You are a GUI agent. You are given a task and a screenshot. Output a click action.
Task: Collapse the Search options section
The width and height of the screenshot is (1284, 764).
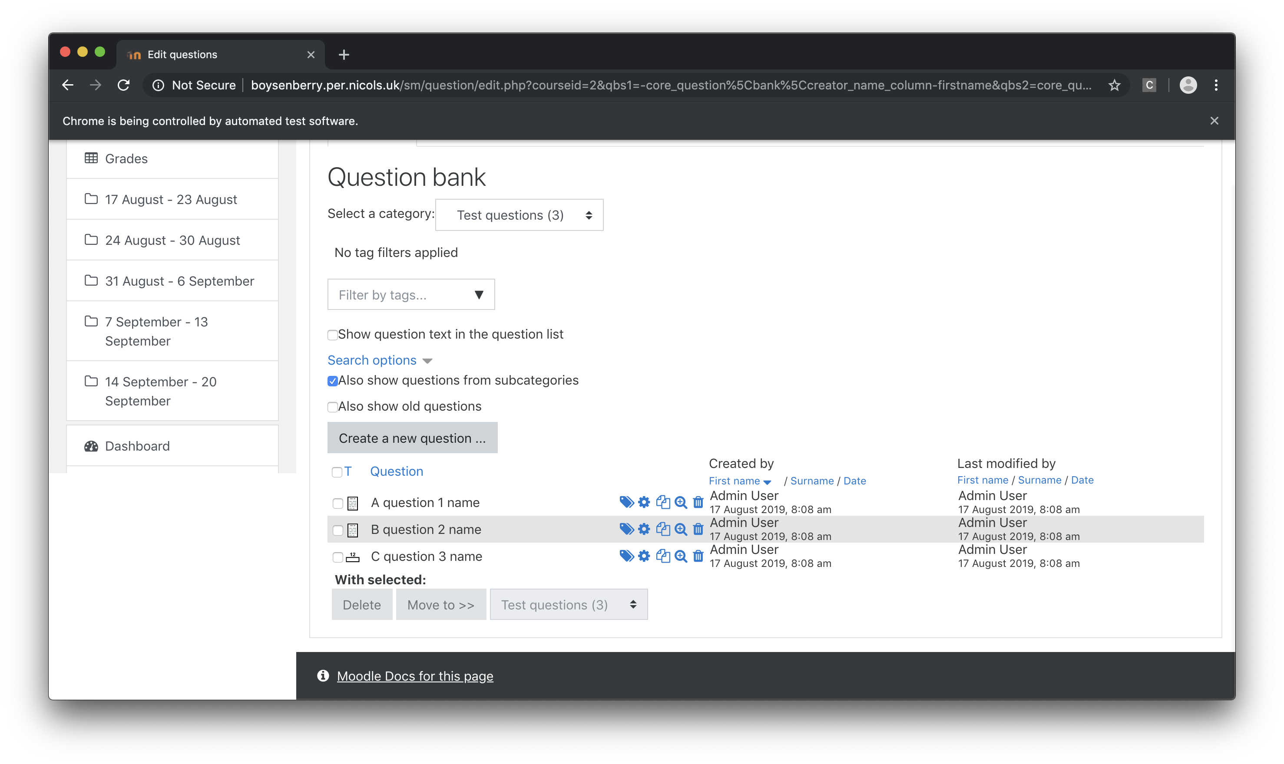tap(380, 360)
